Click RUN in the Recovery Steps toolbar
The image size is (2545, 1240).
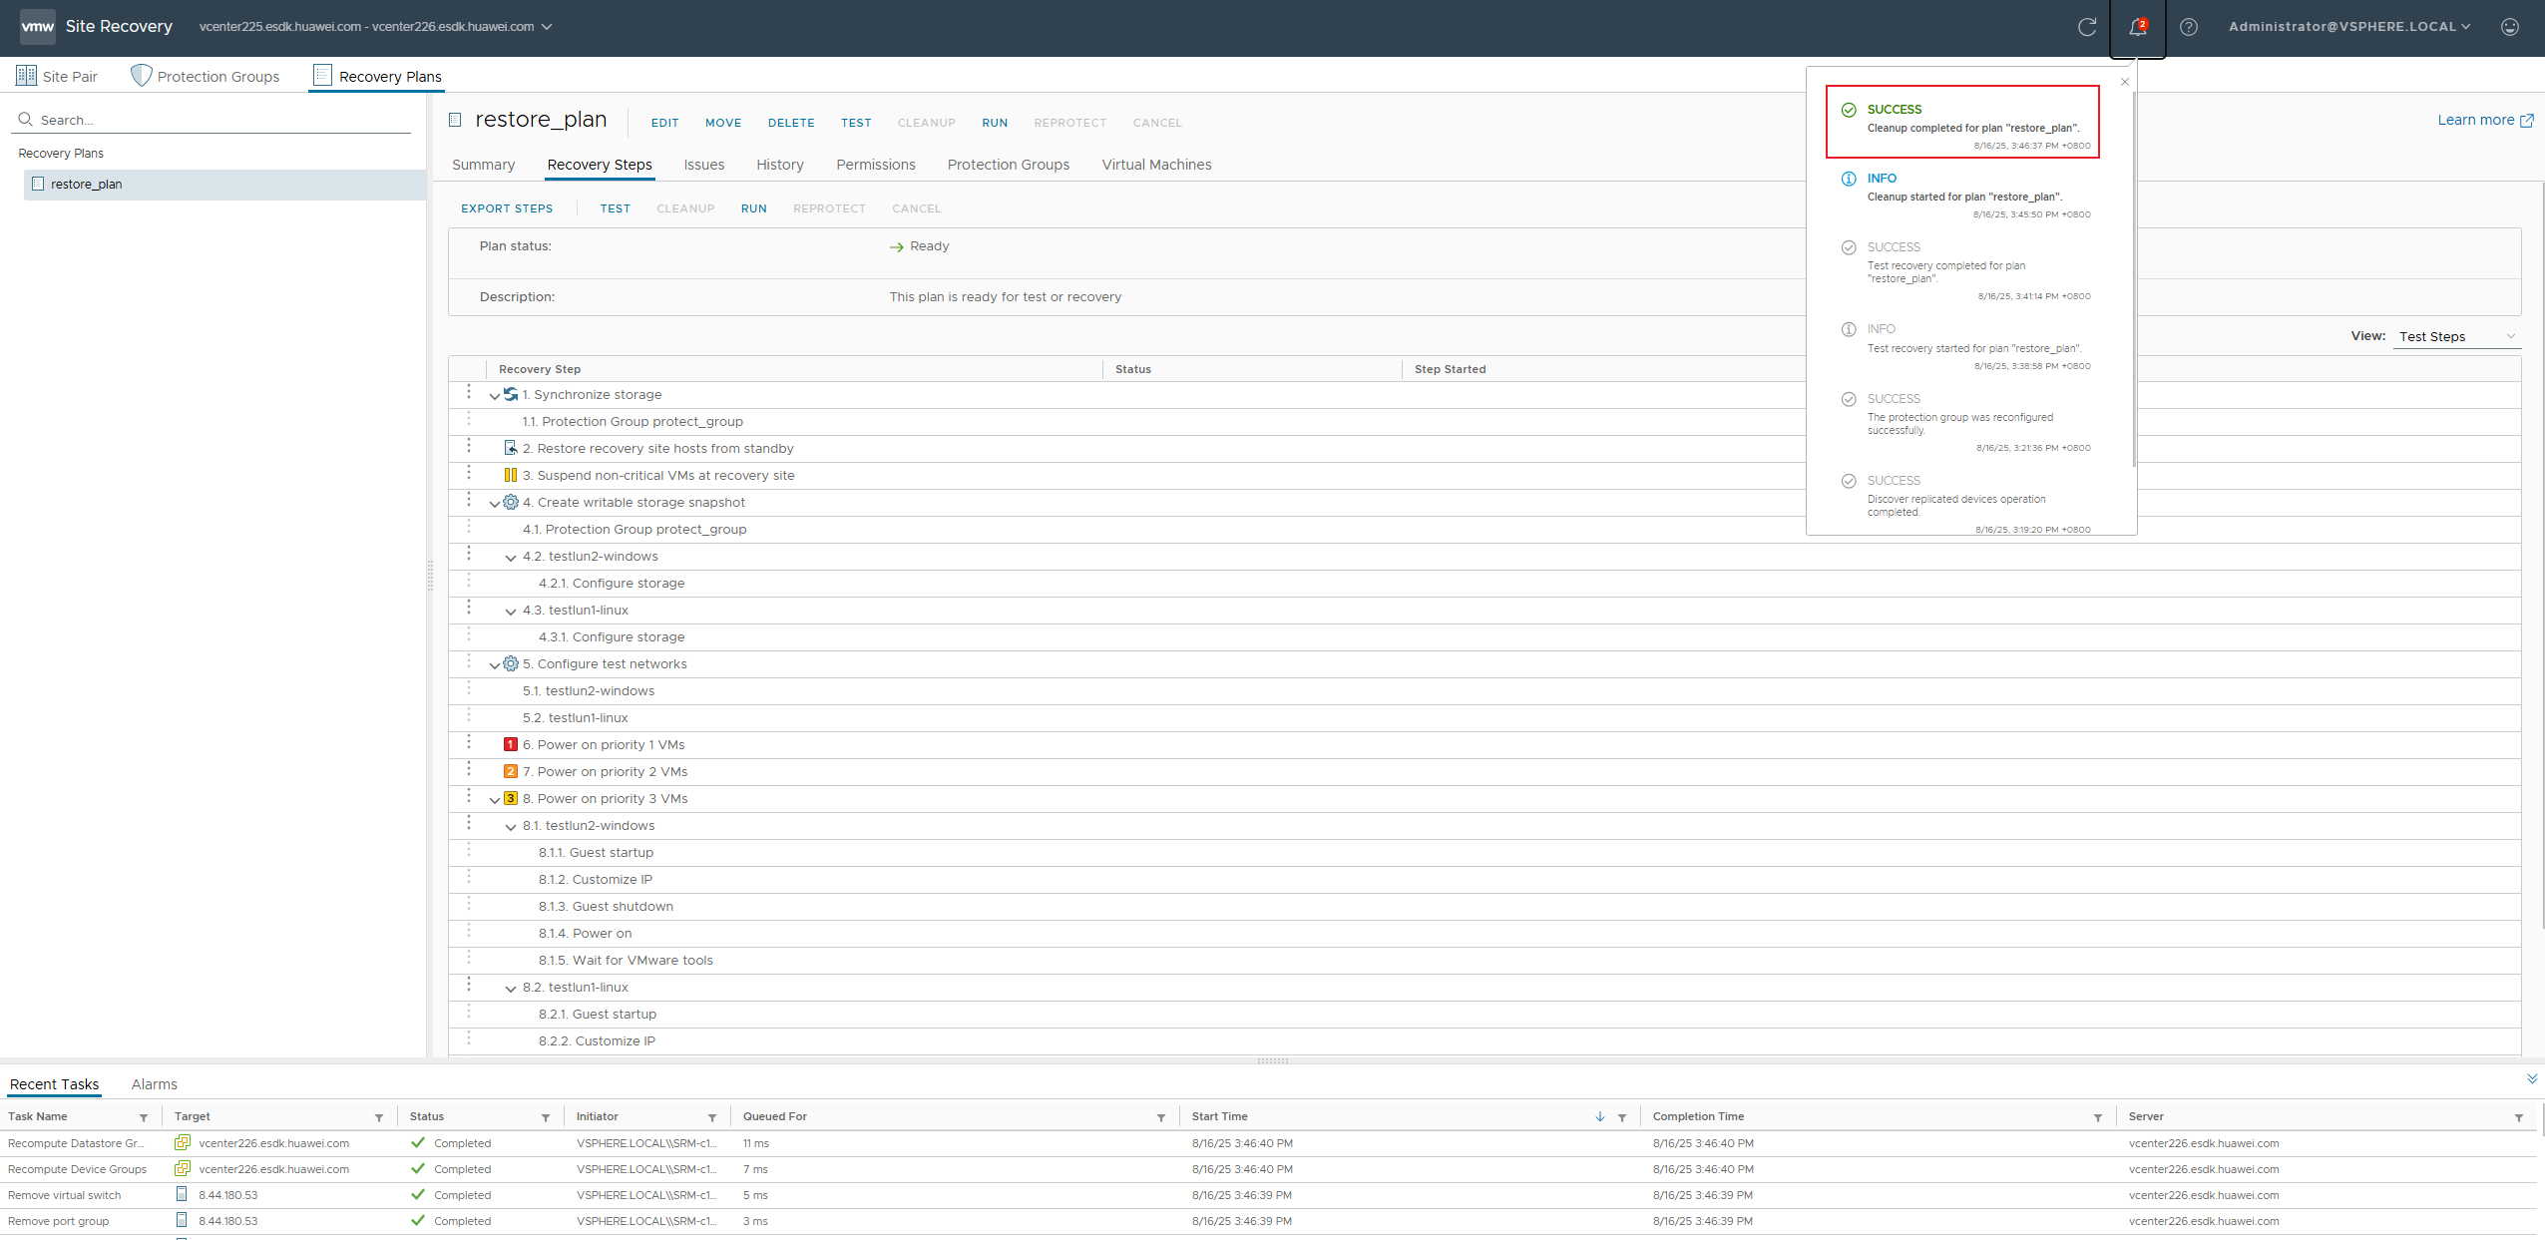[x=753, y=208]
